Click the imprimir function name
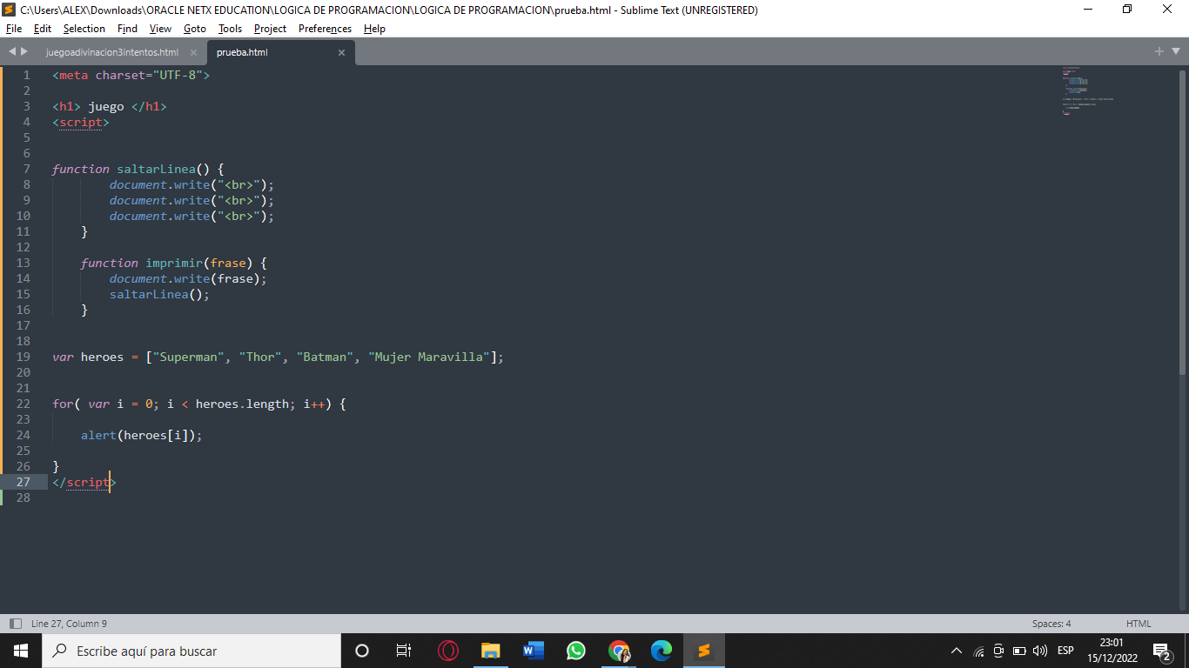Image resolution: width=1189 pixels, height=668 pixels. (174, 263)
